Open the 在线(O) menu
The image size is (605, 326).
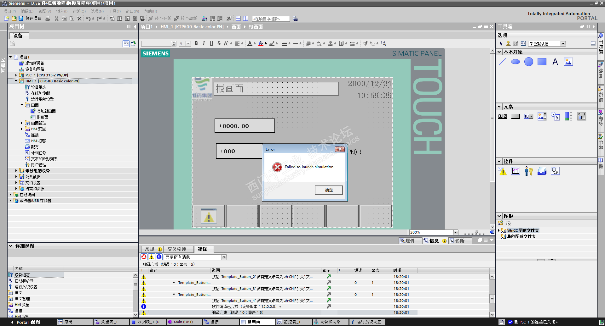[79, 11]
